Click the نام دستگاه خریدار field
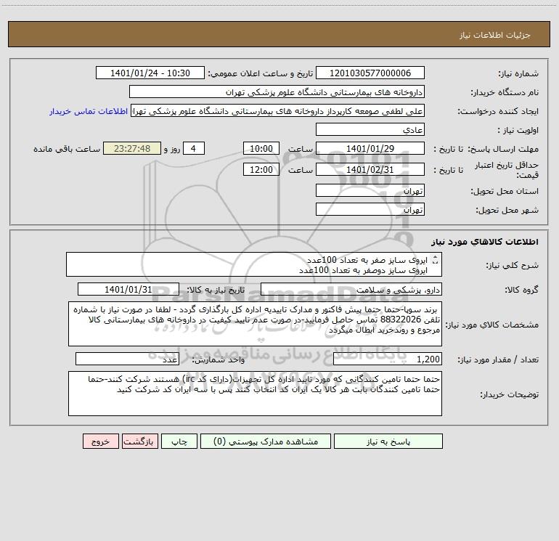Image resolution: width=559 pixels, height=541 pixels. [277, 91]
